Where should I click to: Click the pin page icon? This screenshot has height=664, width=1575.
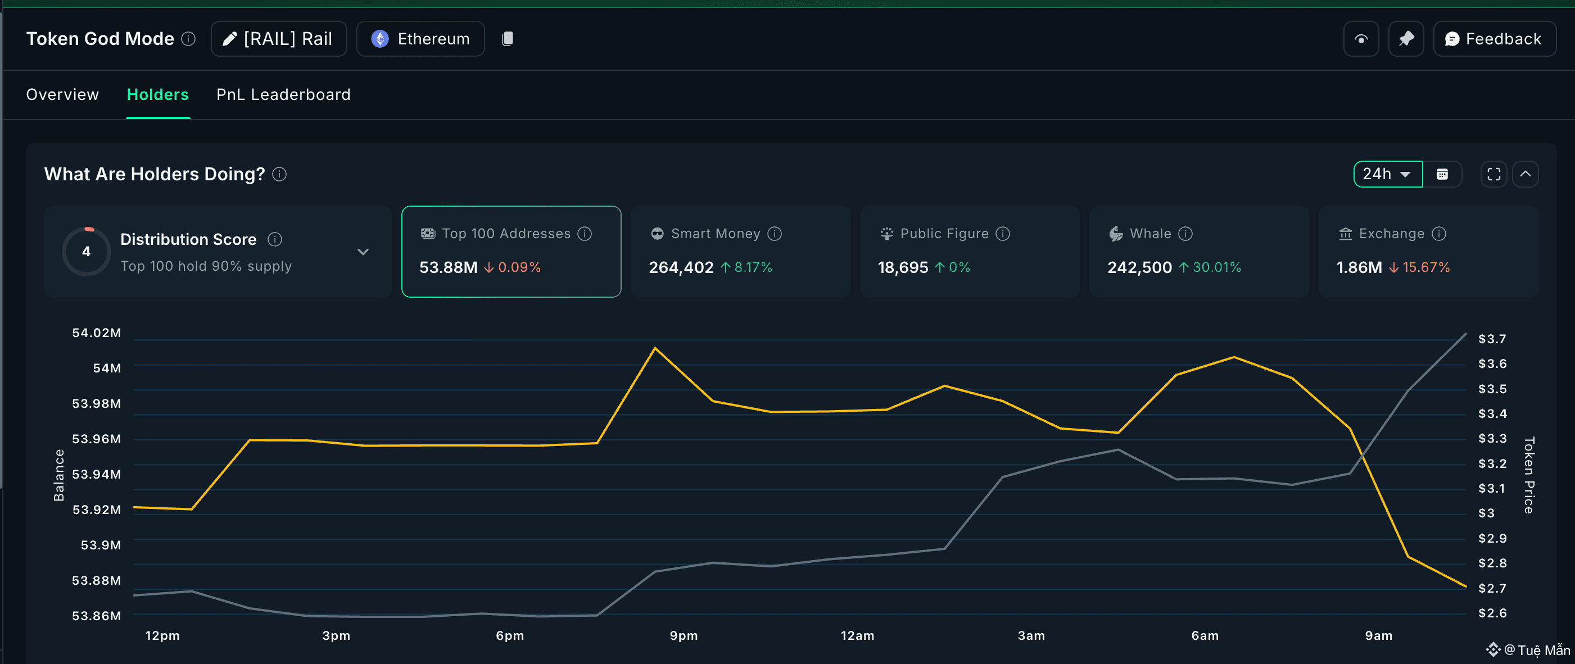click(1406, 39)
